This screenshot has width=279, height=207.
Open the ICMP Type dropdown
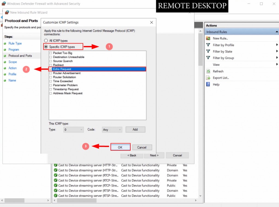click(74, 130)
